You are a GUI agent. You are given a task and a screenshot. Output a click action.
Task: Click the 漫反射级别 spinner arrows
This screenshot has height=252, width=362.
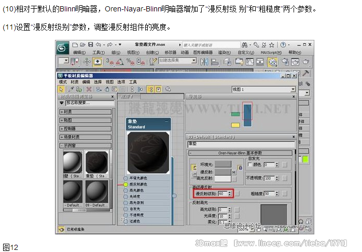pyautogui.click(x=229, y=193)
